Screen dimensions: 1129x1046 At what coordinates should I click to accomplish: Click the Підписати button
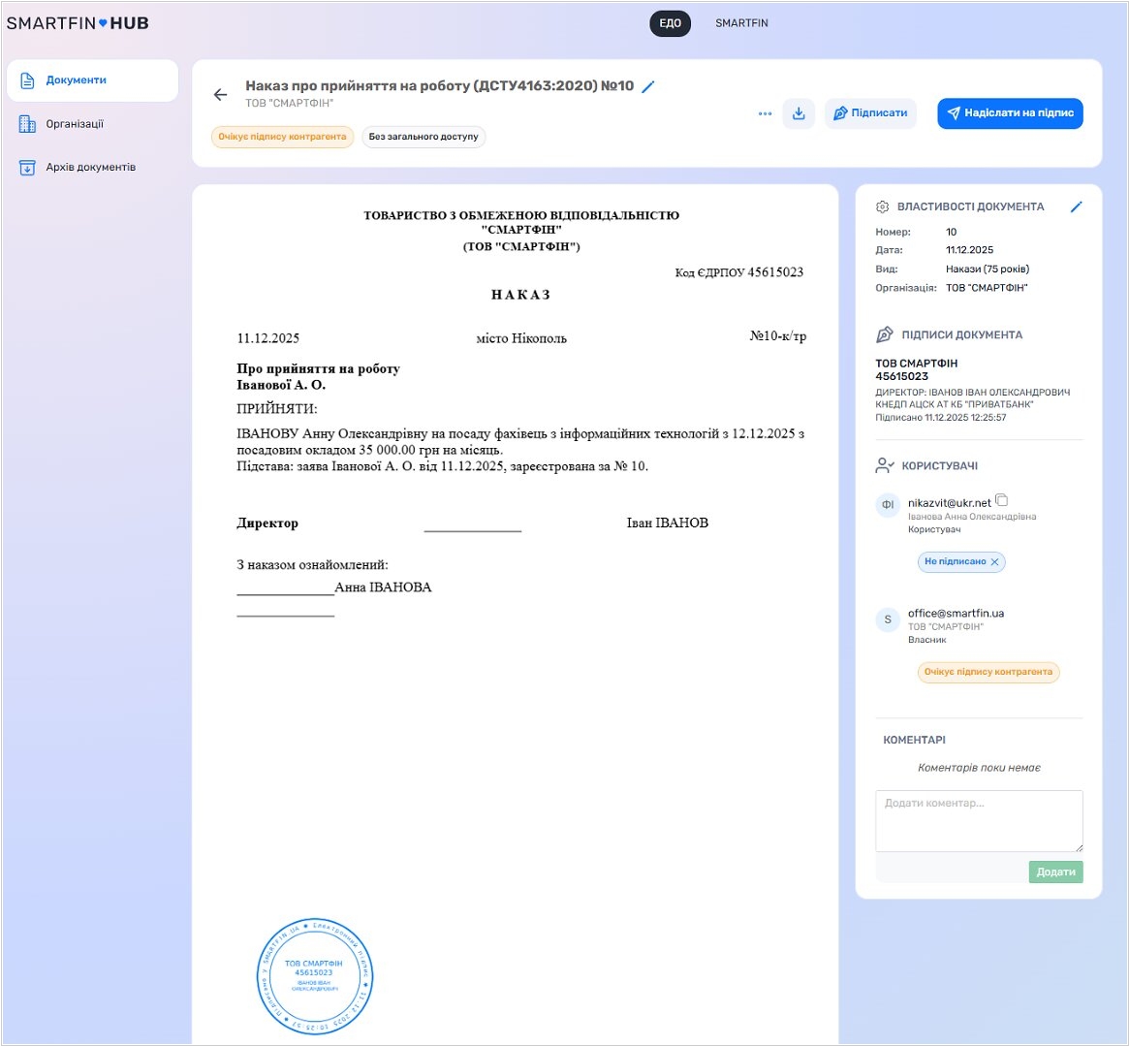click(x=869, y=113)
